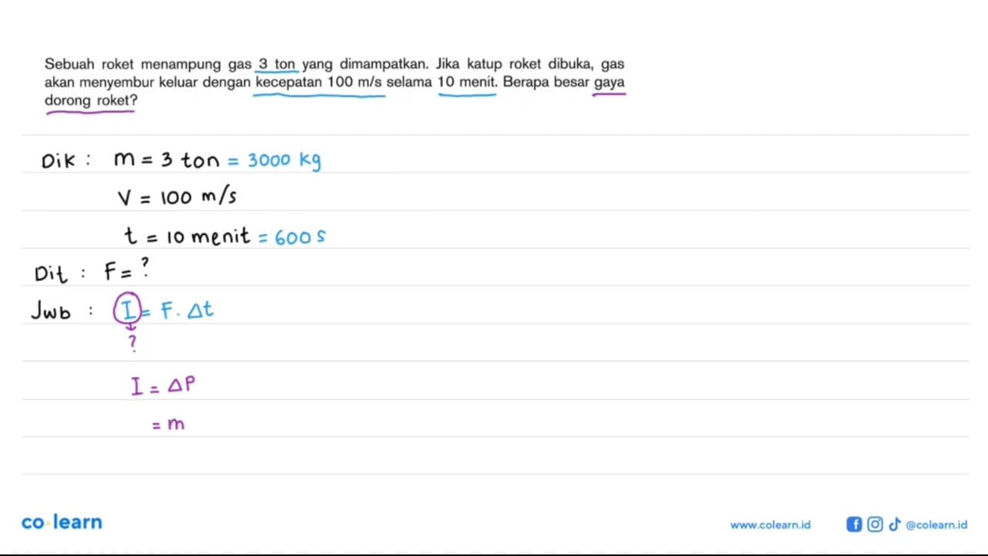Click the Facebook icon in the footer
Viewport: 988px width, 556px height.
pos(854,524)
